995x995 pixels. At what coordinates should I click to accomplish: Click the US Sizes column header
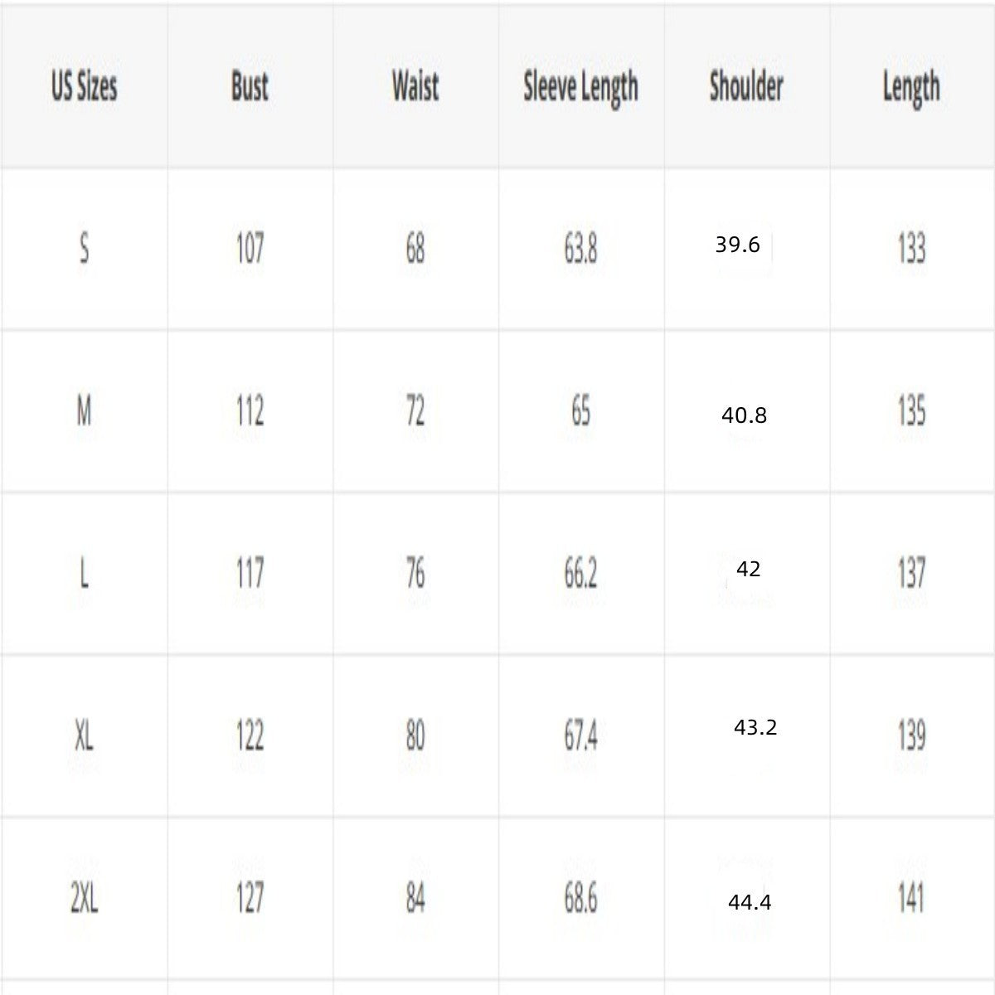[84, 86]
